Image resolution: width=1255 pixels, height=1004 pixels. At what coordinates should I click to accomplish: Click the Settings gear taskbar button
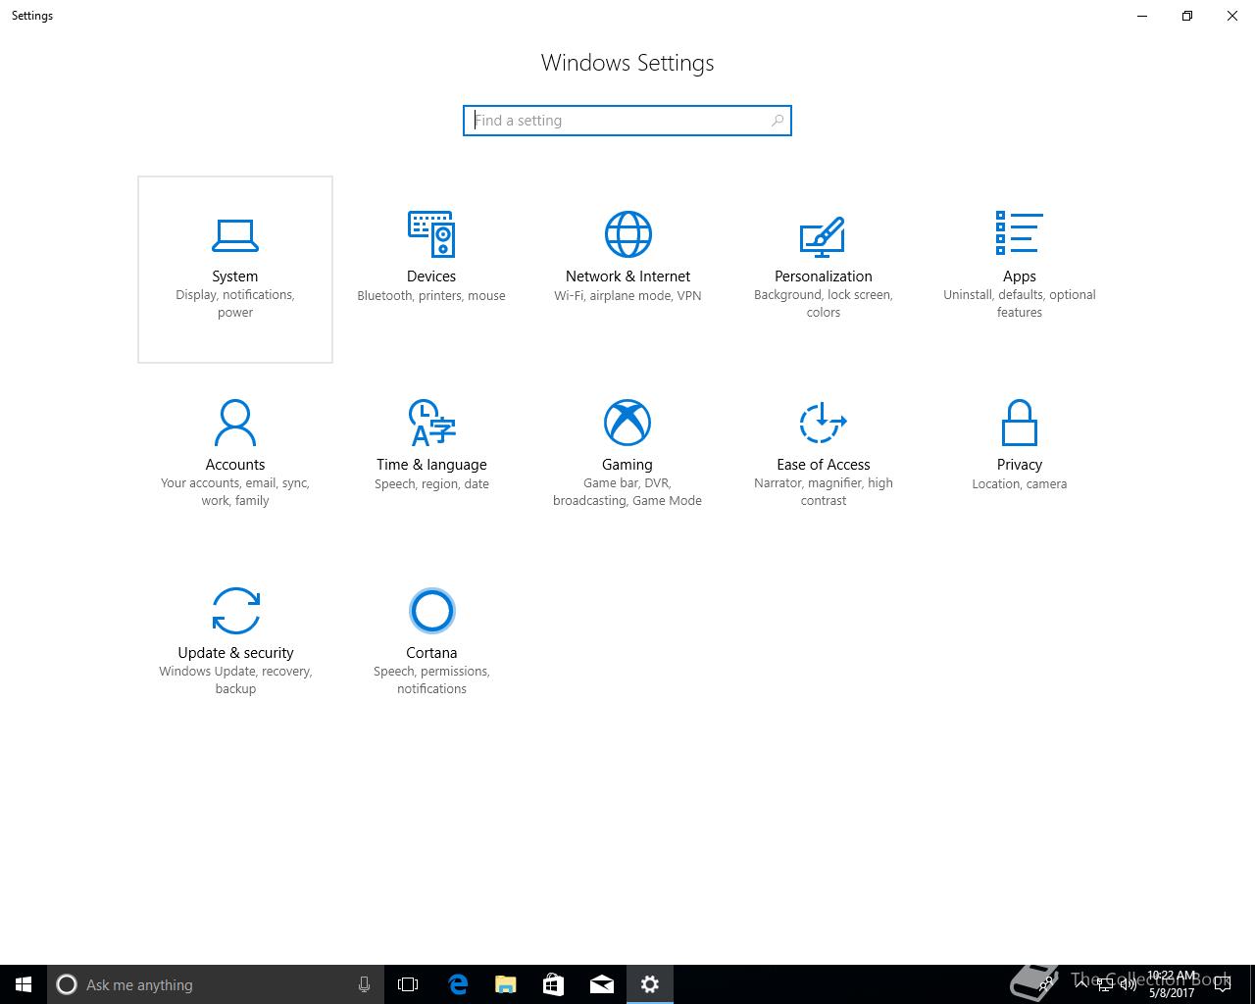649,984
